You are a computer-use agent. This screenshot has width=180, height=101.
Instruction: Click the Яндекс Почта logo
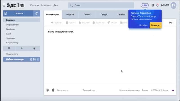coord(16,5)
